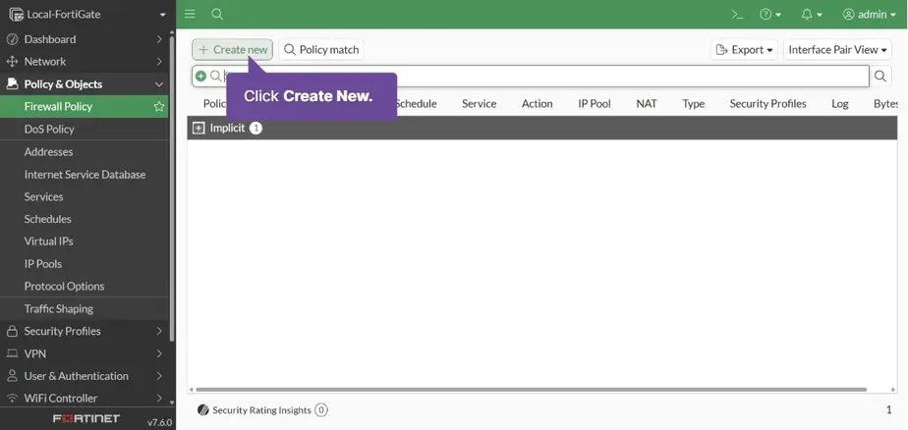Click the Security Rating Insights count badge
908x430 pixels.
320,410
